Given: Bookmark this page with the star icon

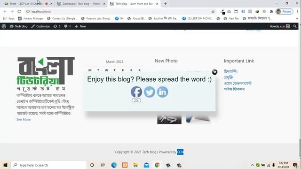Looking at the screenshot, I should (x=213, y=11).
